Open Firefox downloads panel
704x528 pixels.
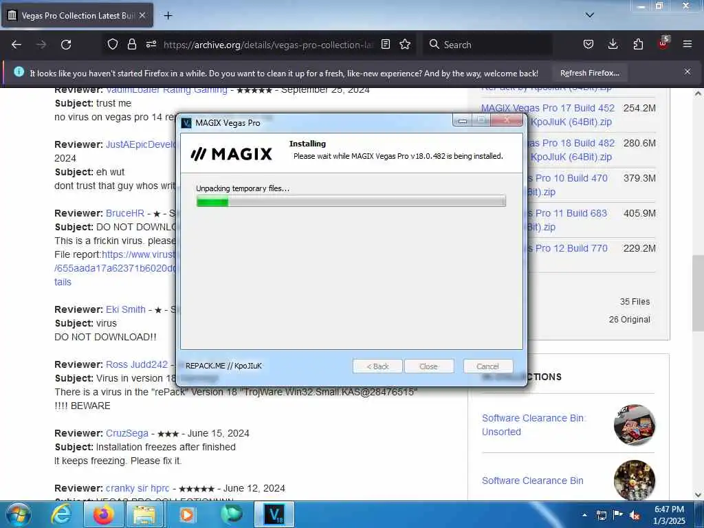click(613, 44)
